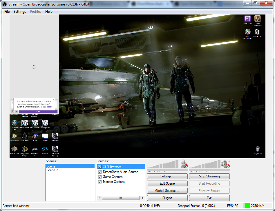The image size is (275, 211).
Task: Click the OBS logo in title bar
Action: pyautogui.click(x=5, y=4)
